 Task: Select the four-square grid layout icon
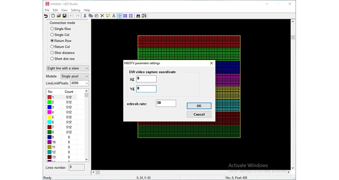[x=125, y=16]
